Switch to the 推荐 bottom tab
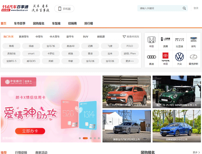The image size is (202, 154). pos(4,153)
